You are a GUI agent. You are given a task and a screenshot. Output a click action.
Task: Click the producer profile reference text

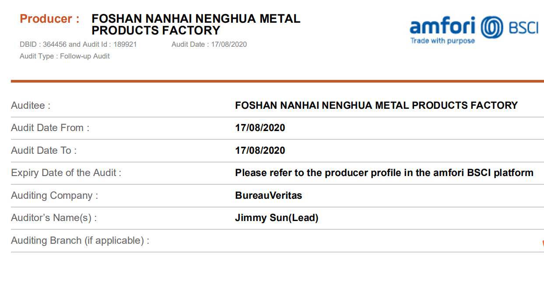pyautogui.click(x=384, y=173)
